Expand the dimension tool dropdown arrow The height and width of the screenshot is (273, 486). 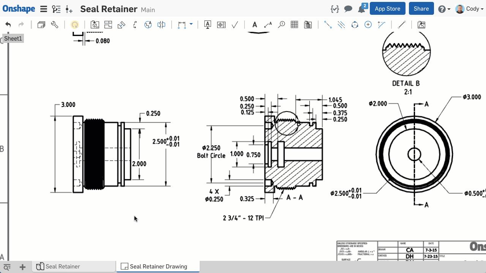(191, 24)
